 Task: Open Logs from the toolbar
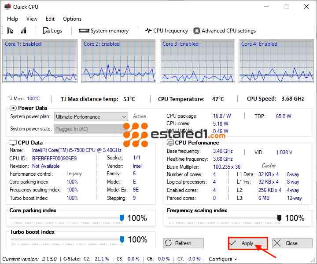52,31
